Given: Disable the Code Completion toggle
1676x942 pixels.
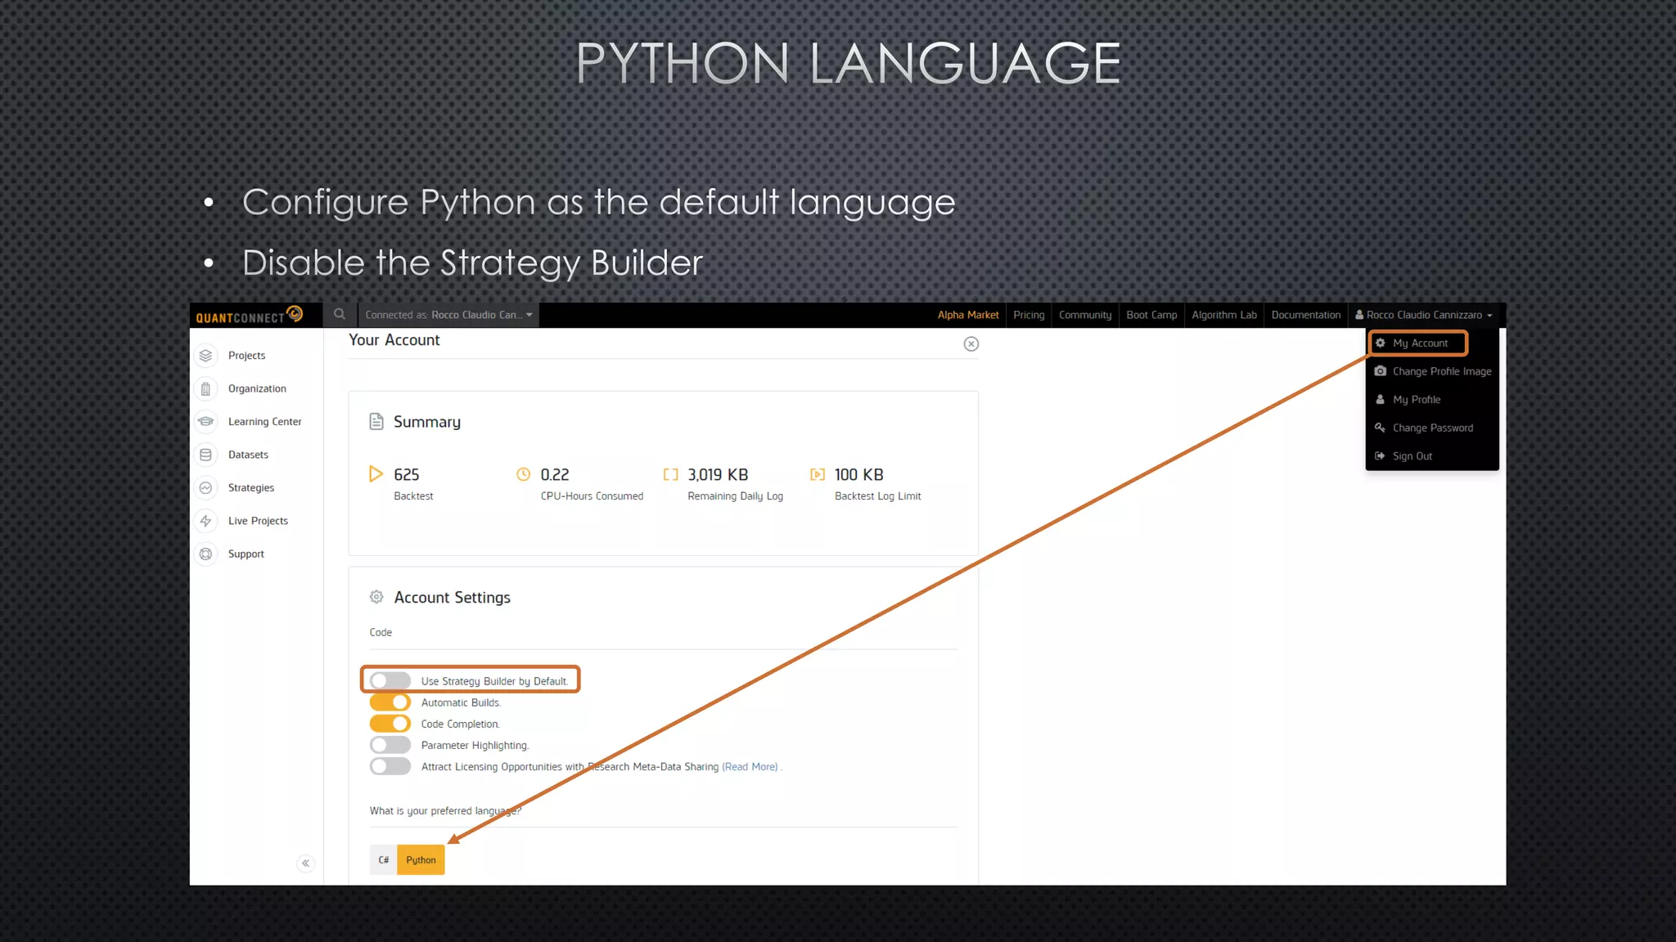Looking at the screenshot, I should [390, 724].
